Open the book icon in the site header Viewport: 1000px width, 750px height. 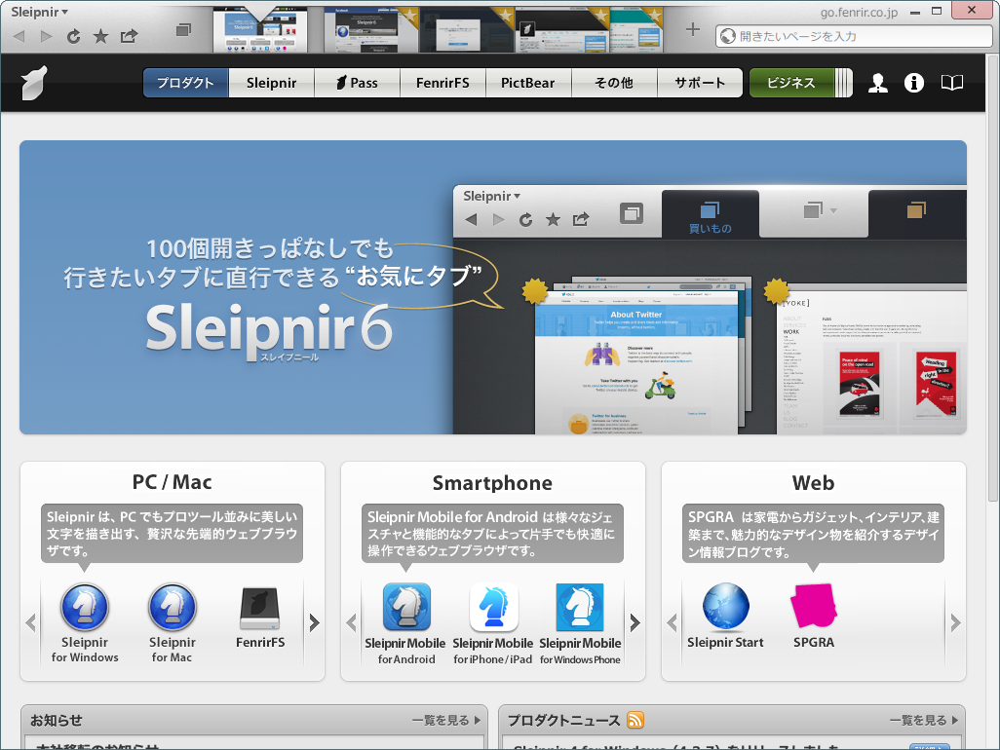(x=951, y=83)
